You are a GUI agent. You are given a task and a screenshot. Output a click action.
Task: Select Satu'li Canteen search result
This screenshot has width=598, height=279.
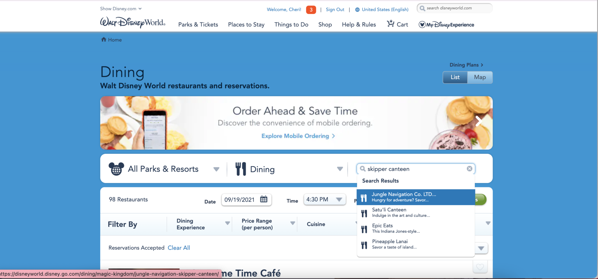tap(416, 212)
